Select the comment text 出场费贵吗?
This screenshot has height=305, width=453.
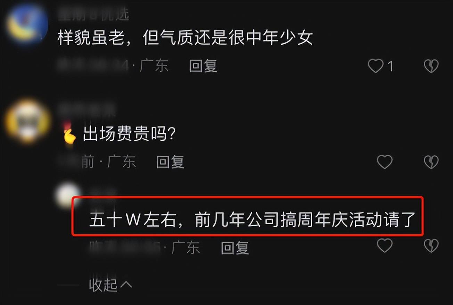tap(129, 134)
